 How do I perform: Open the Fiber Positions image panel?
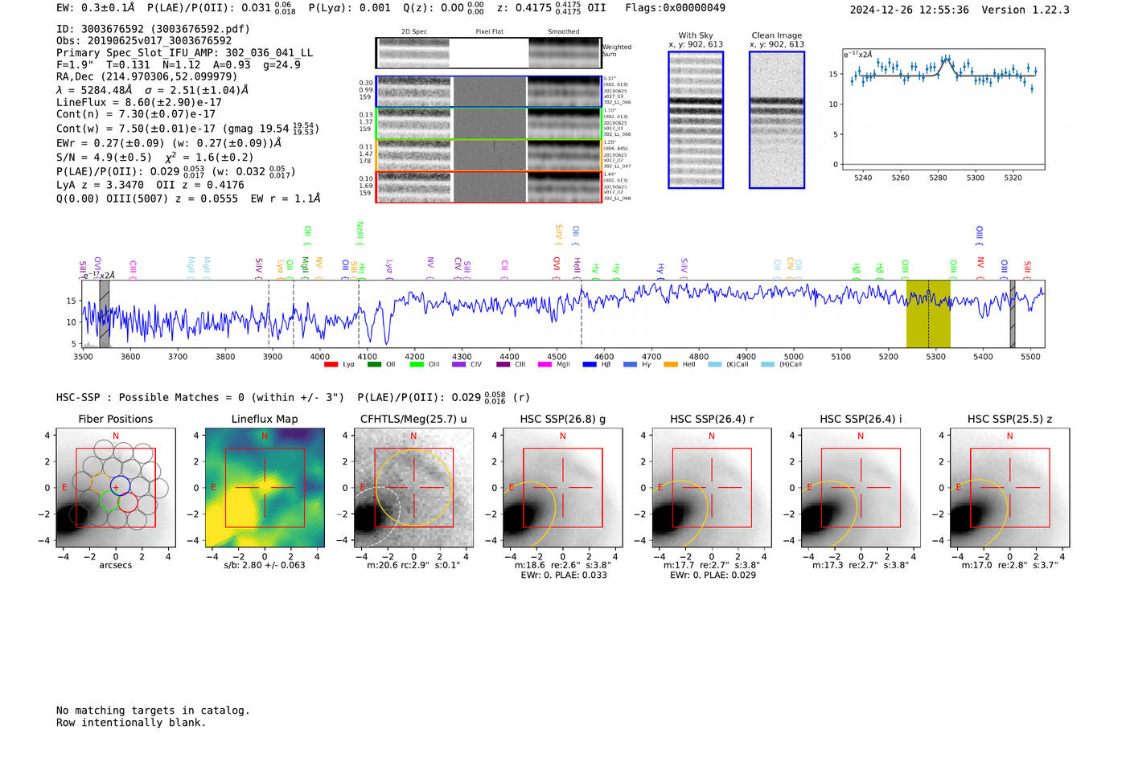tap(116, 488)
